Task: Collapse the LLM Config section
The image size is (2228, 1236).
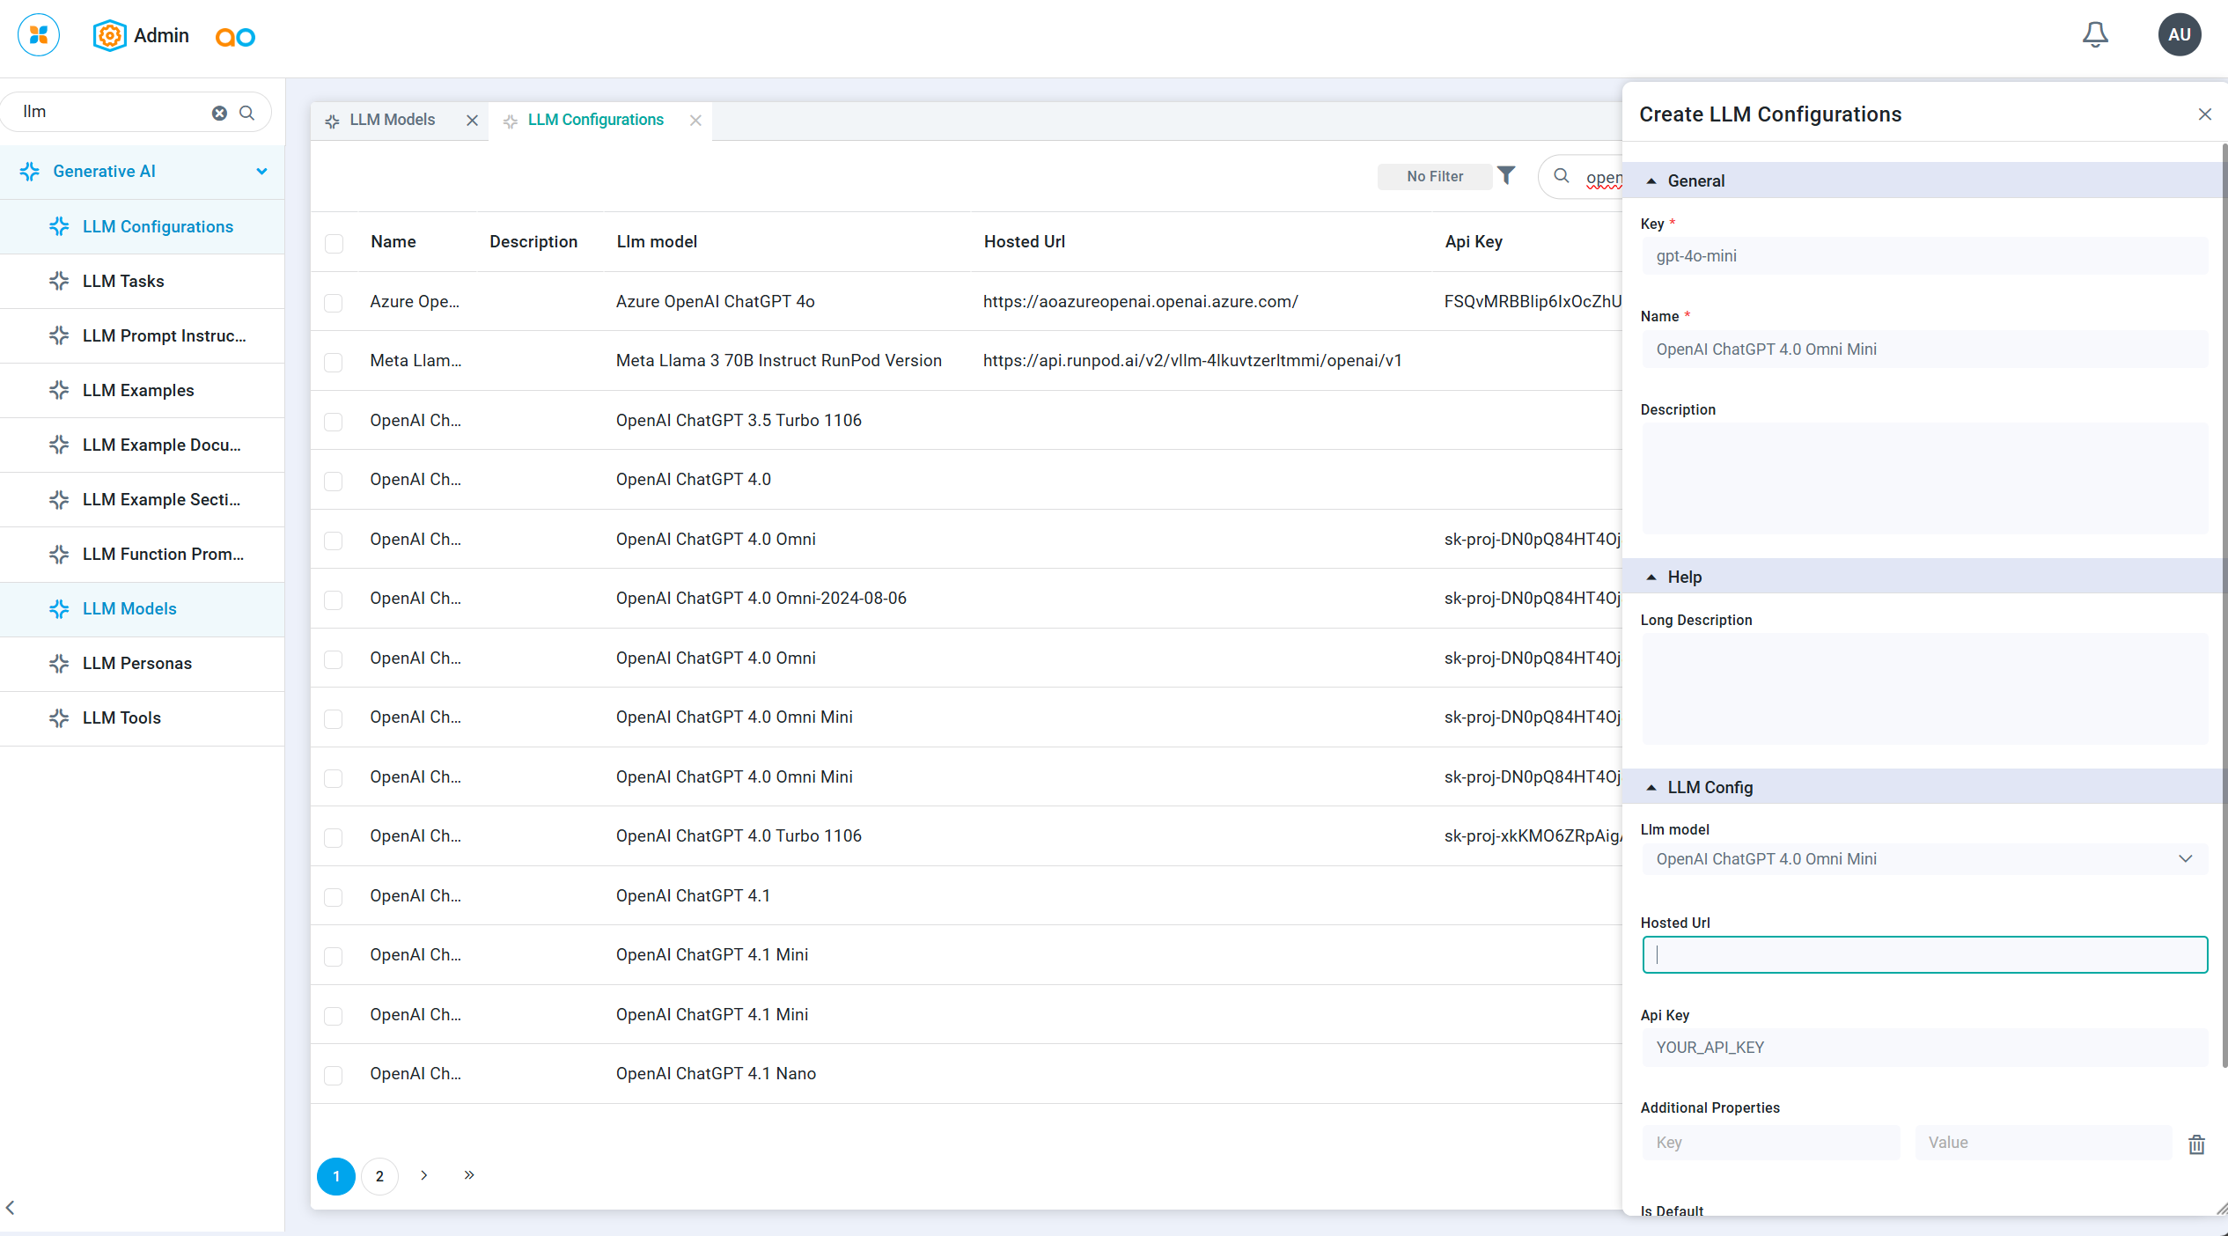Action: coord(1651,788)
